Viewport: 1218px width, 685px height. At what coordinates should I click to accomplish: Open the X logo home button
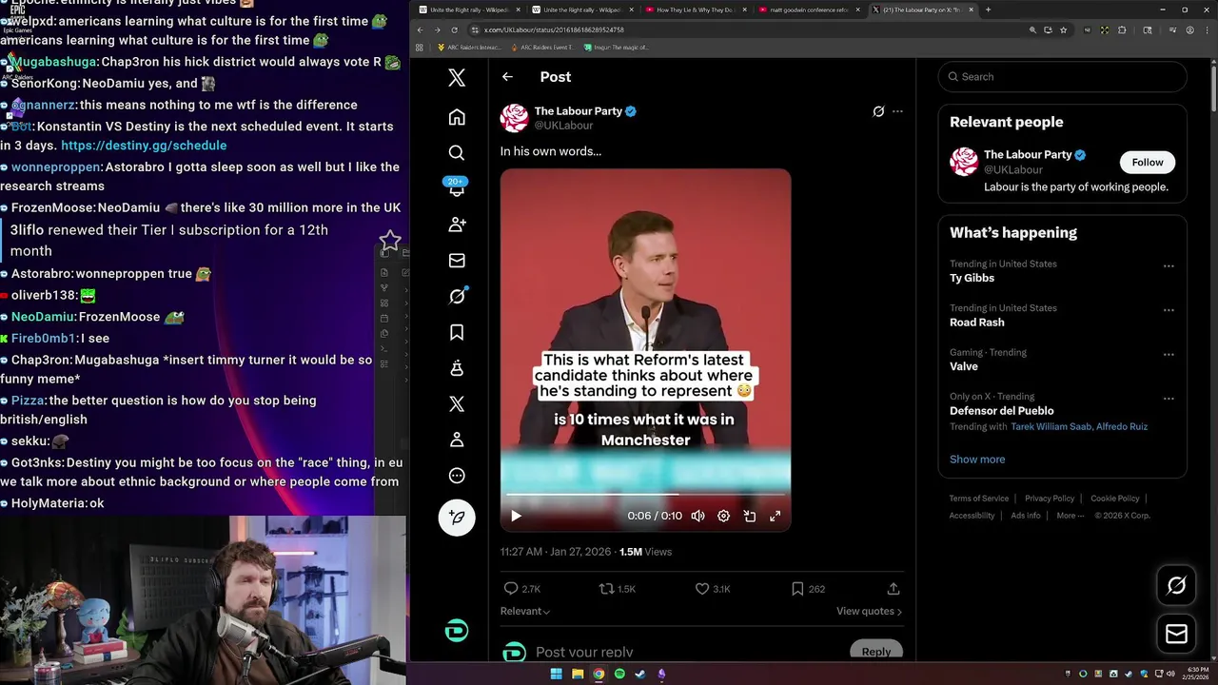457,78
